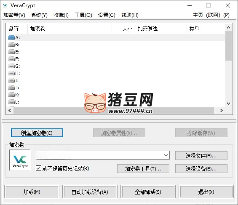Open the 帮助(H) menu
Image resolution: width=238 pixels, height=205 pixels.
pos(130,15)
